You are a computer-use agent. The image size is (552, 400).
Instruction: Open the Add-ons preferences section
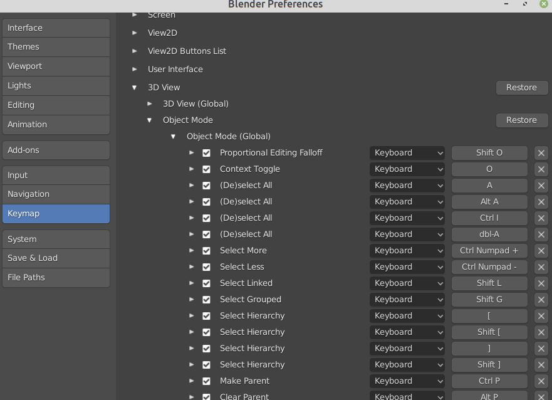pyautogui.click(x=56, y=150)
